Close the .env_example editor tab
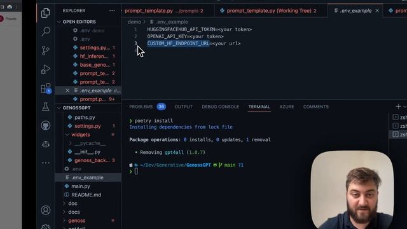 tap(377, 11)
